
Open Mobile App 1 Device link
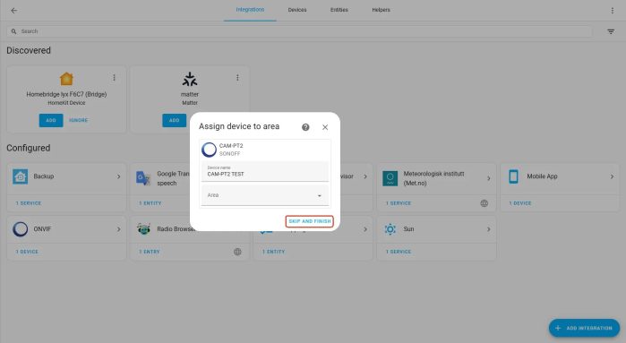(x=520, y=203)
